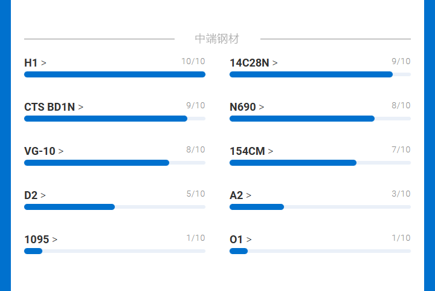Open the 14C28N steel link
The image size is (435, 291).
point(253,63)
